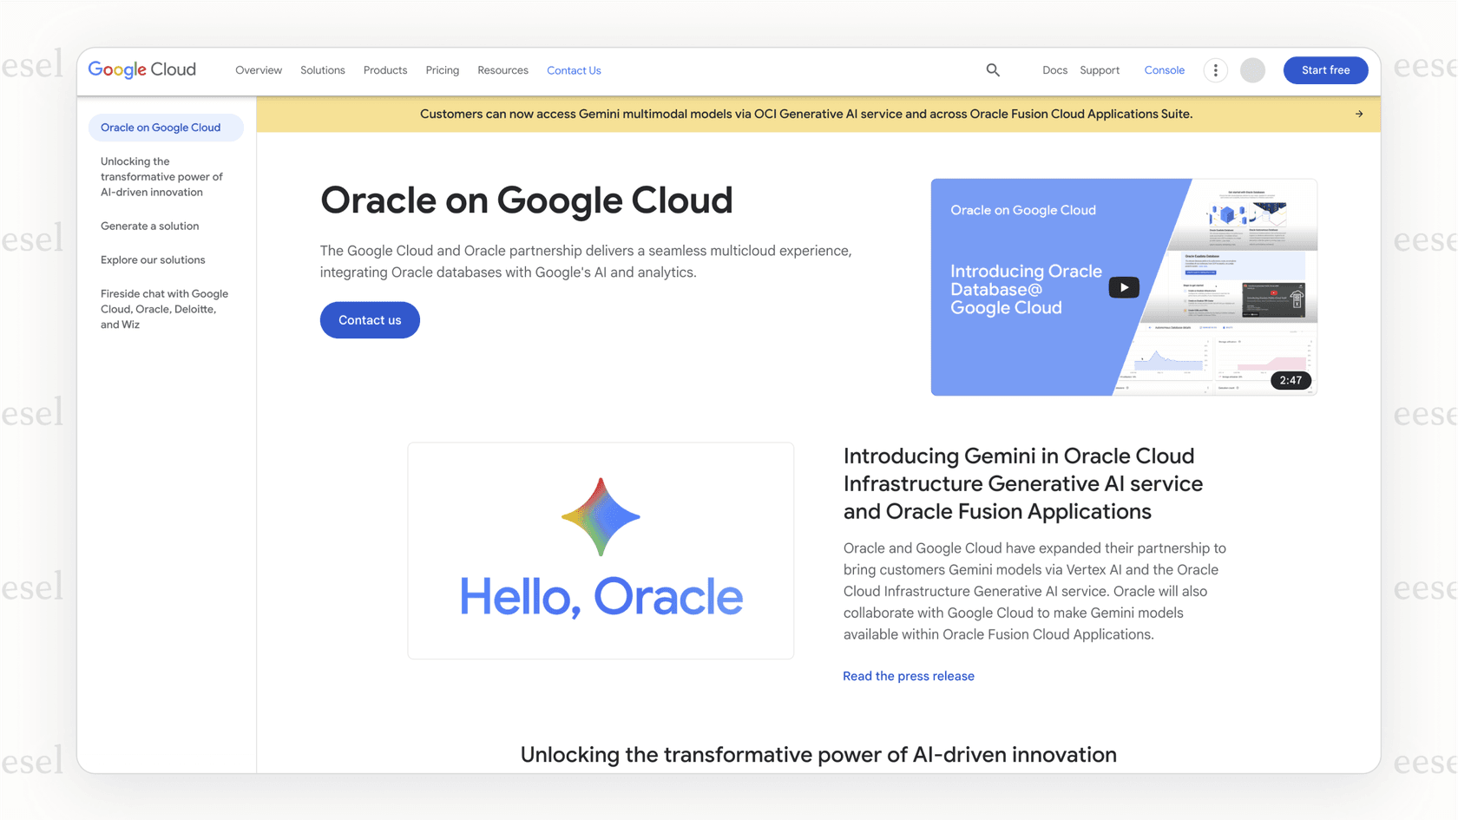The width and height of the screenshot is (1458, 820).
Task: Click the 2:47 video duration badge
Action: click(1290, 380)
